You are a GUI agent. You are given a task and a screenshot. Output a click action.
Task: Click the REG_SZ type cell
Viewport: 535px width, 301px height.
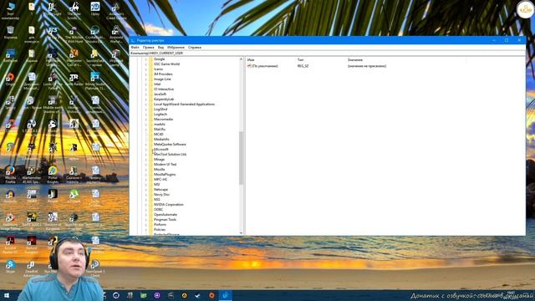tap(303, 66)
